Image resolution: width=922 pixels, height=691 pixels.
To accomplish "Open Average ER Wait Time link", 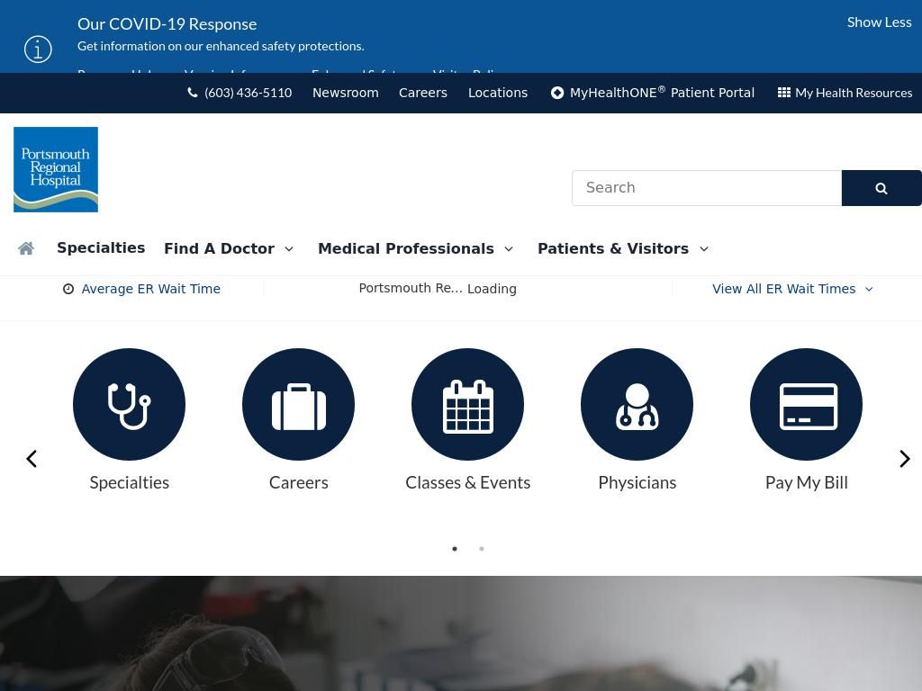I will tap(151, 289).
